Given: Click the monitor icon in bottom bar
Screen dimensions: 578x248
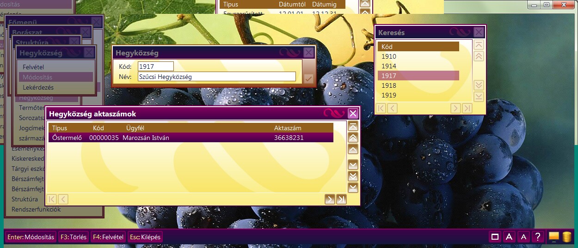Looking at the screenshot, I should pos(553,236).
